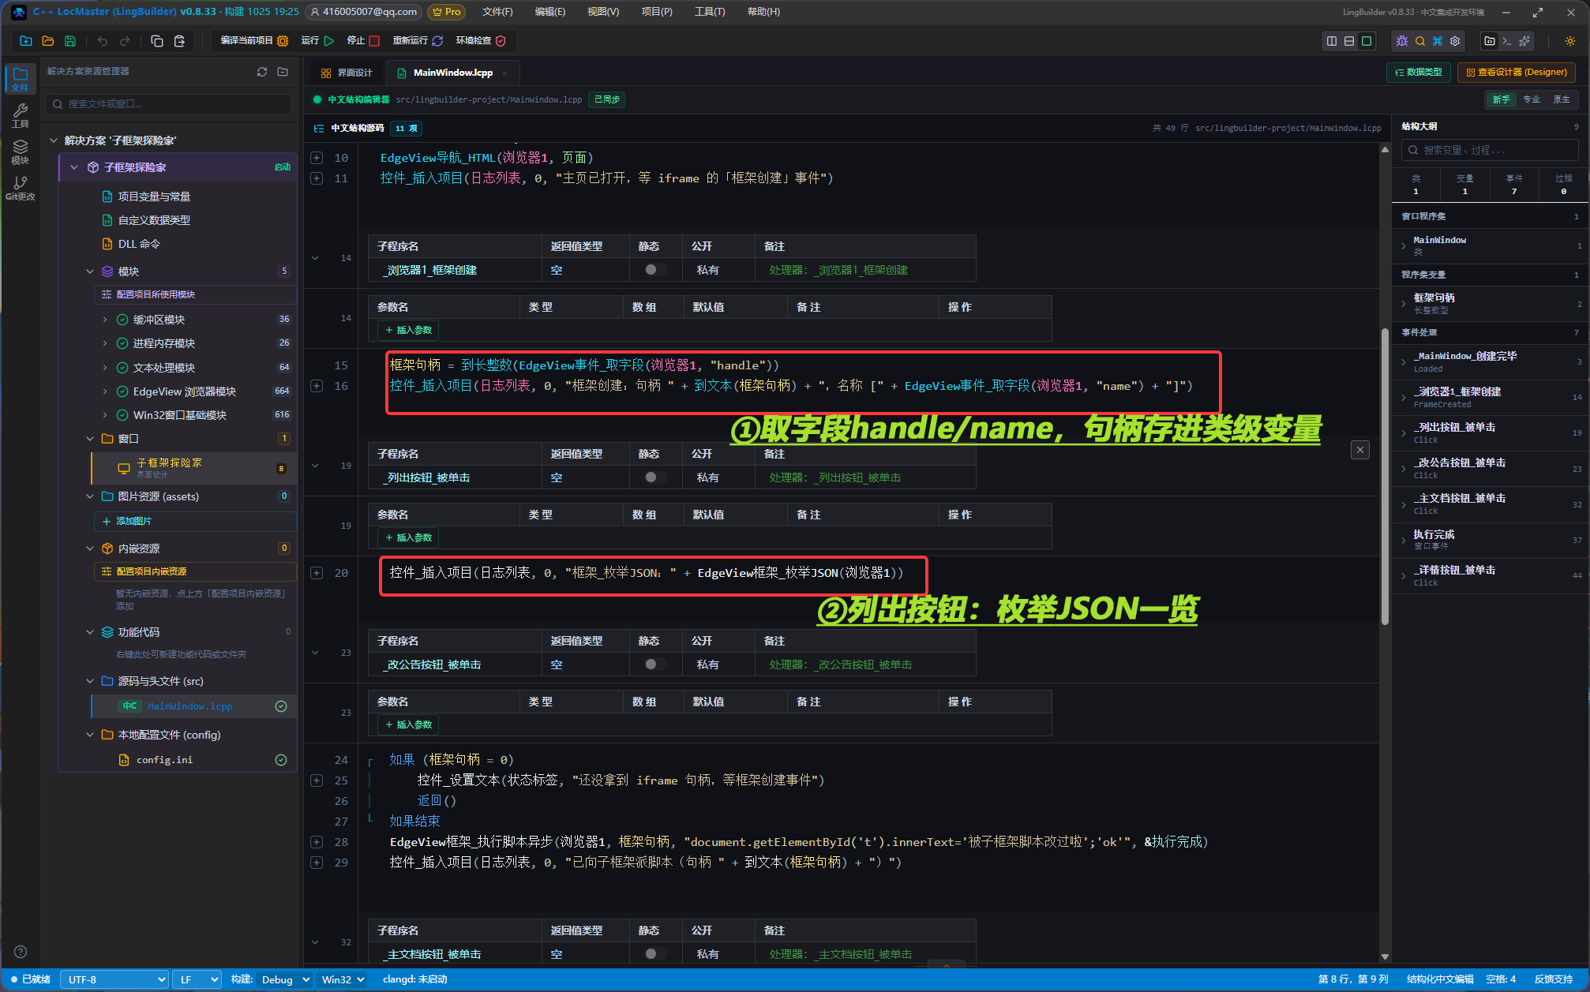Refresh the solution explorer
Screen dimensions: 1590x992
tap(262, 72)
